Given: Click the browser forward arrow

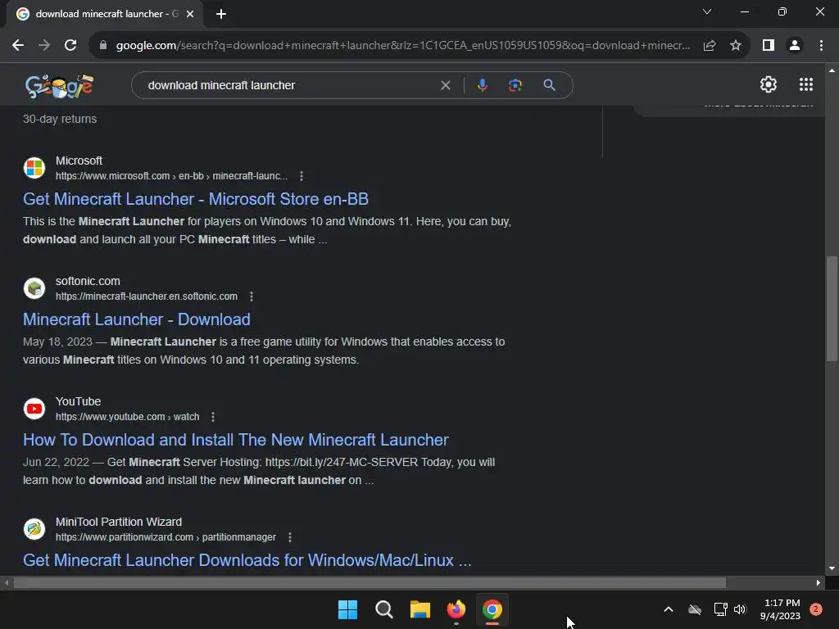Looking at the screenshot, I should coord(44,46).
